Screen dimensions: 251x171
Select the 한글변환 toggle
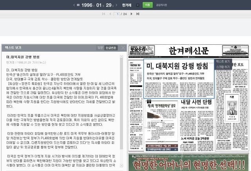tap(111, 48)
